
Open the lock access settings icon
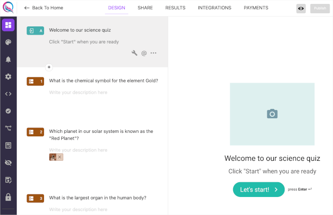8,197
